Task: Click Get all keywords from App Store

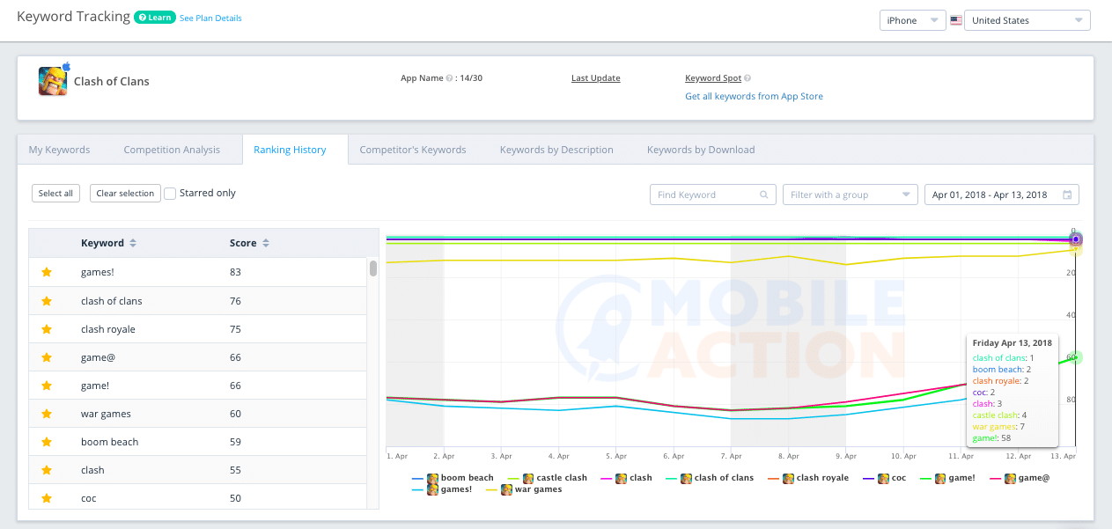Action: 754,96
